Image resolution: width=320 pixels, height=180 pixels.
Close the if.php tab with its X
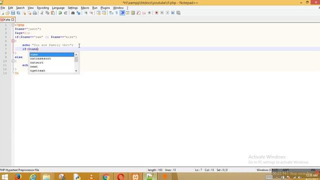click(x=12, y=19)
